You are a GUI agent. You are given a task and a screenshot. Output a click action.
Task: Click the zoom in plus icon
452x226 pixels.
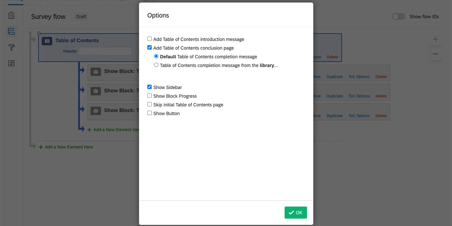click(436, 40)
